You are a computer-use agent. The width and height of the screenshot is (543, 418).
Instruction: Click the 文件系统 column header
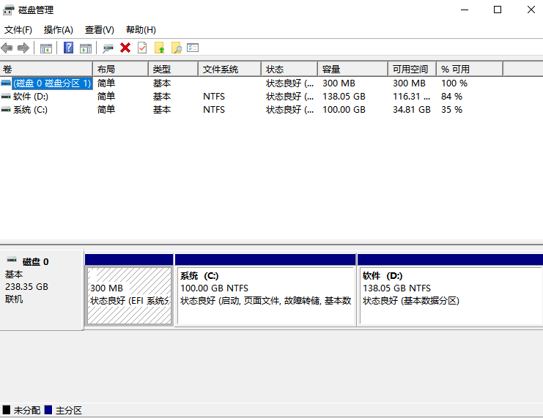point(229,69)
